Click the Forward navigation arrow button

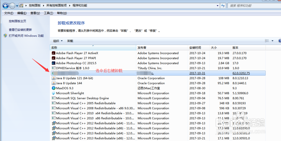12,6
